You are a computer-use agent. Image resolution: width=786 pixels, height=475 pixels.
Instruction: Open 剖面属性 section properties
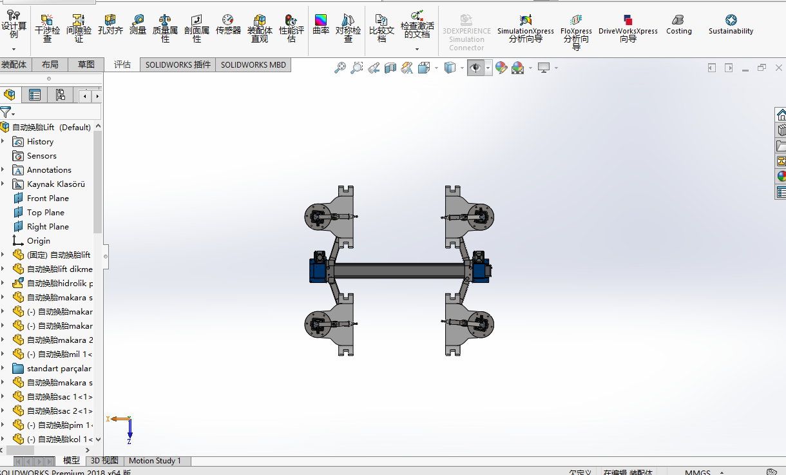196,28
